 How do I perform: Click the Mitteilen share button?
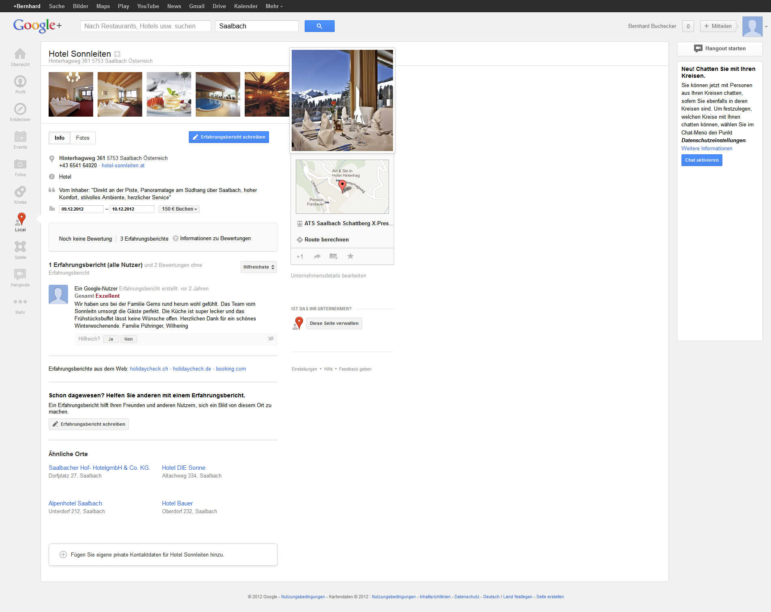(x=718, y=26)
